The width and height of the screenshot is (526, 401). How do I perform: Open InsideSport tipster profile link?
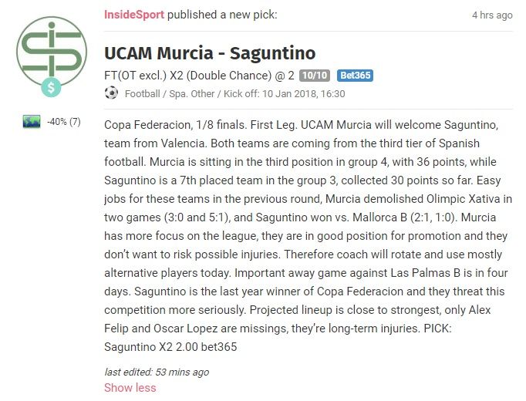[x=134, y=15]
